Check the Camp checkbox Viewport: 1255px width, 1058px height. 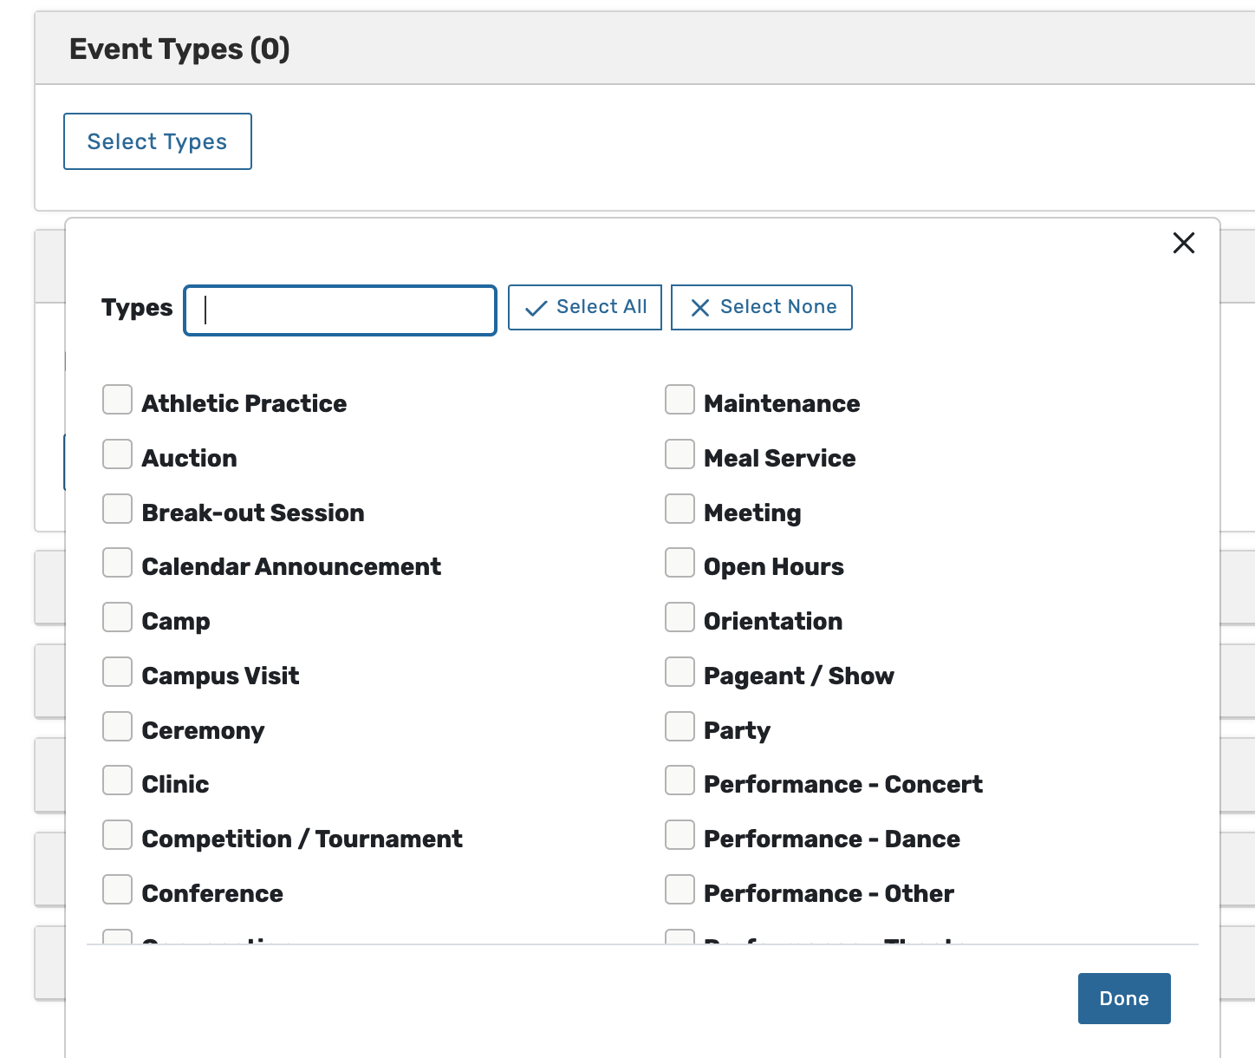[118, 617]
